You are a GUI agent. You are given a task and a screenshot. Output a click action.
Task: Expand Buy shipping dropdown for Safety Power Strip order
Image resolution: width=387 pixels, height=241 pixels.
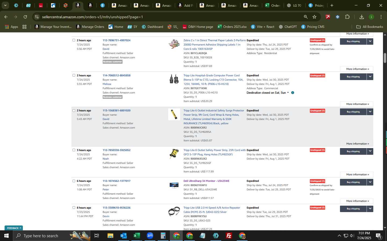click(x=370, y=151)
